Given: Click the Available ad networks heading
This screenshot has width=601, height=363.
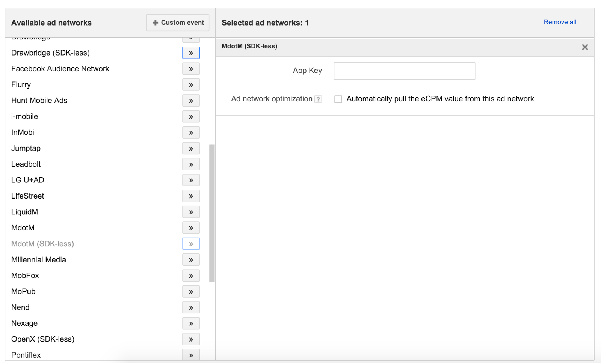Looking at the screenshot, I should click(51, 23).
